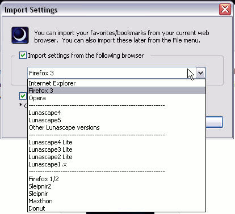Toggle the checkbox partially hidden behind the dropdown list
The image size is (235, 214).
tap(23, 96)
